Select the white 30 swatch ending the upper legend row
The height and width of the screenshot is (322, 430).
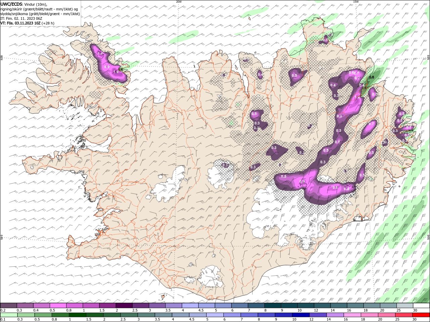421,306
